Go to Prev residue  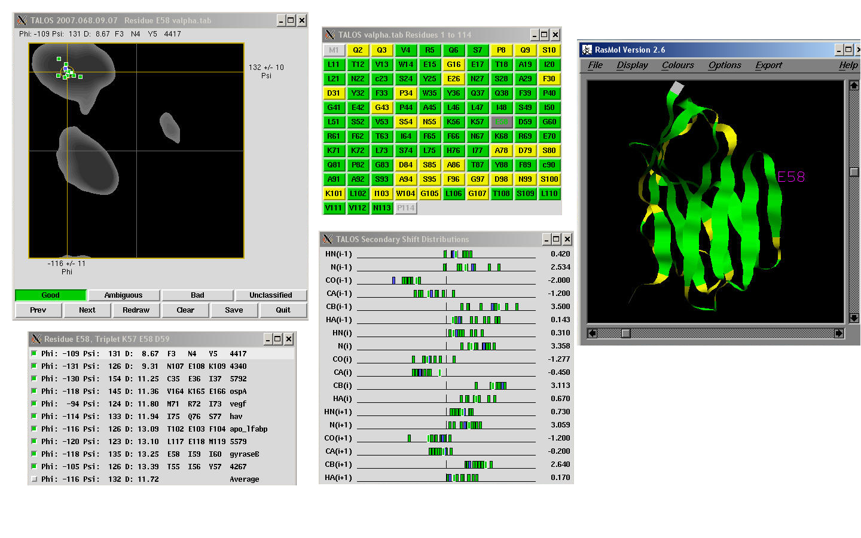tap(38, 310)
